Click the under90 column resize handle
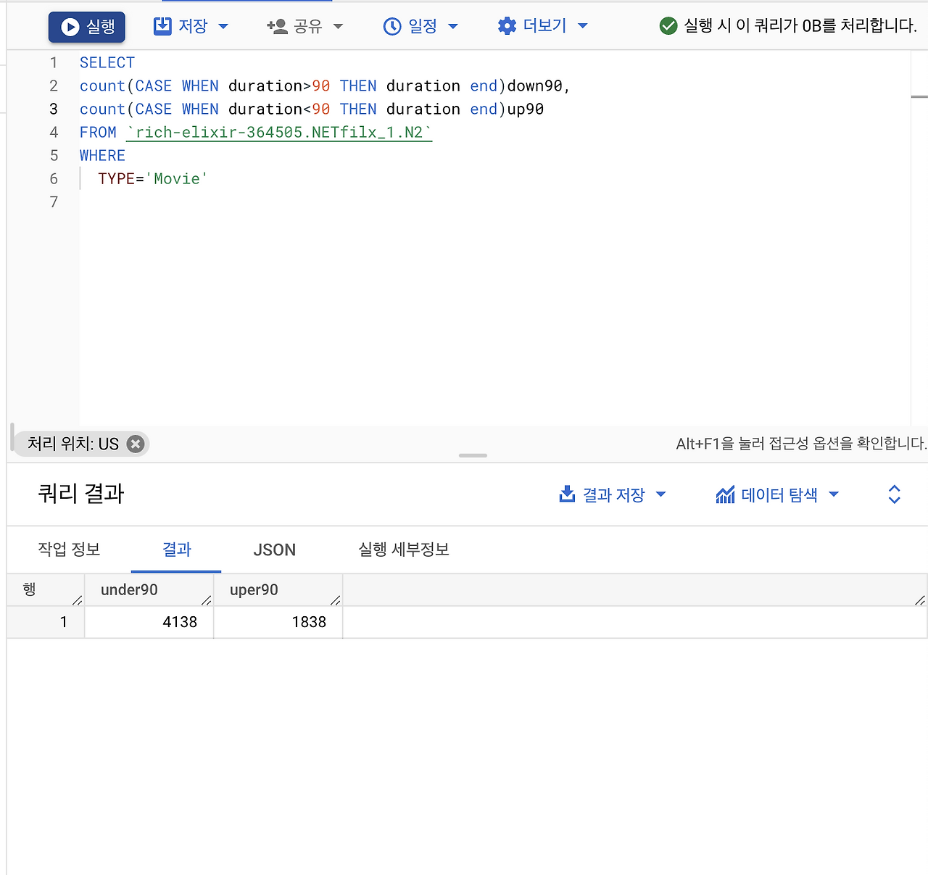This screenshot has height=875, width=928. click(207, 600)
